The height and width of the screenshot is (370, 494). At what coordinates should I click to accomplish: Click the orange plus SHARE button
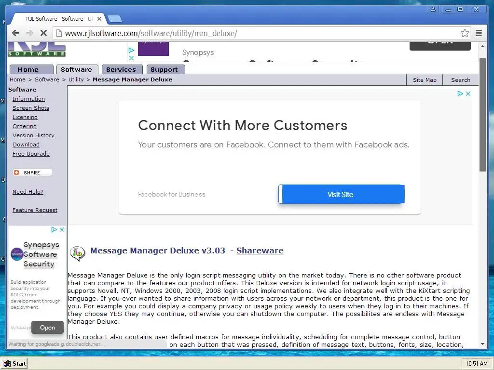32,172
